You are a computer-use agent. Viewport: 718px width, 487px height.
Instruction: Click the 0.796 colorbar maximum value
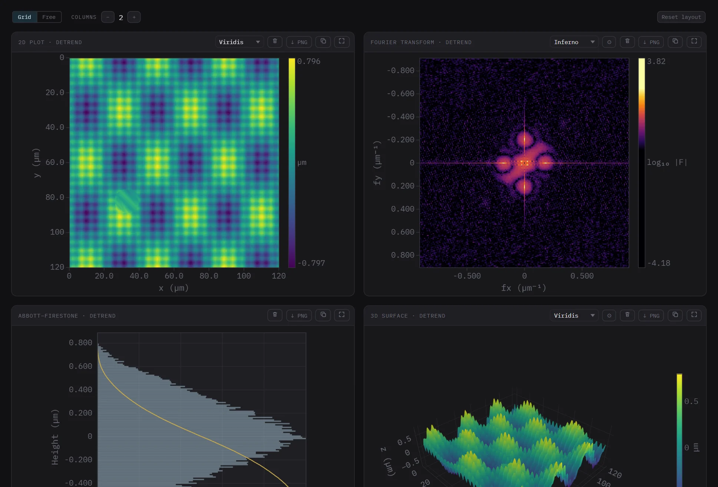(x=308, y=61)
